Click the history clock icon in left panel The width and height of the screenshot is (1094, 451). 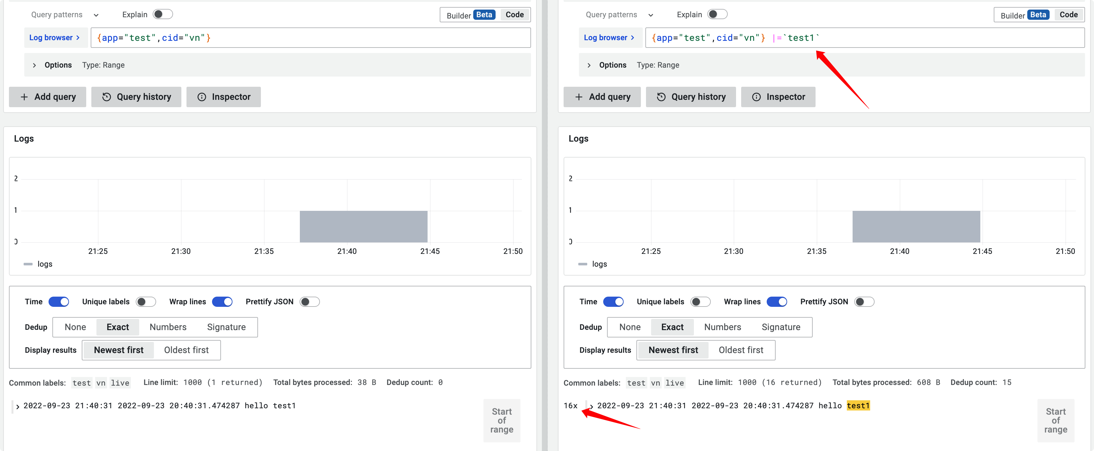coord(107,97)
